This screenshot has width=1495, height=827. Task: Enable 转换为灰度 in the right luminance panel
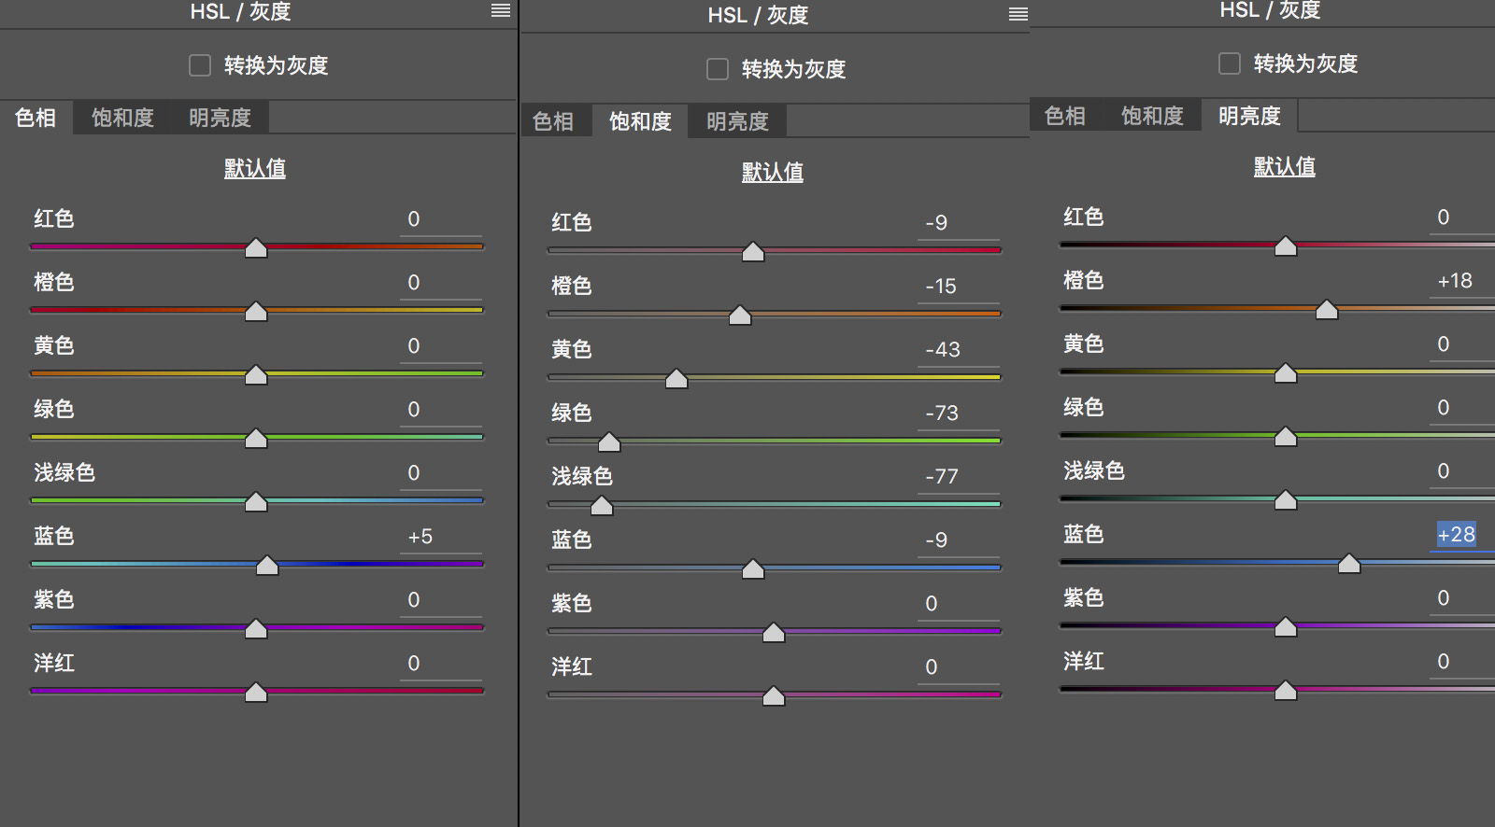pyautogui.click(x=1230, y=63)
